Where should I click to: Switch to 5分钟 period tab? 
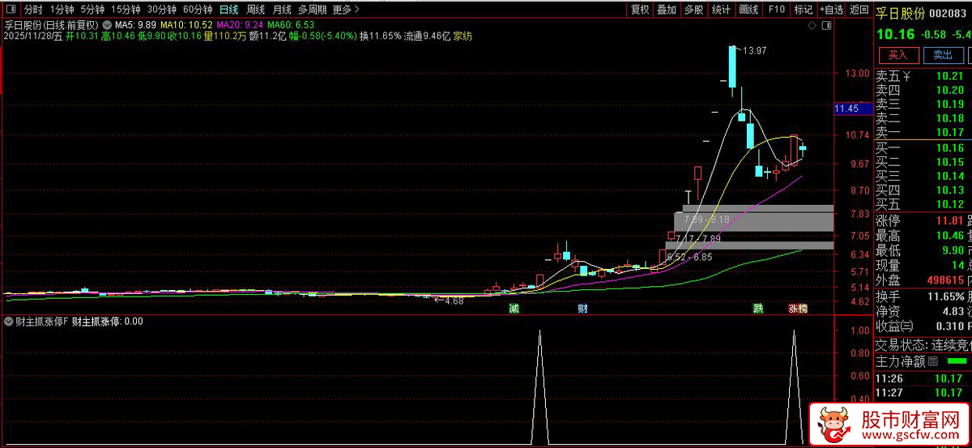click(92, 10)
